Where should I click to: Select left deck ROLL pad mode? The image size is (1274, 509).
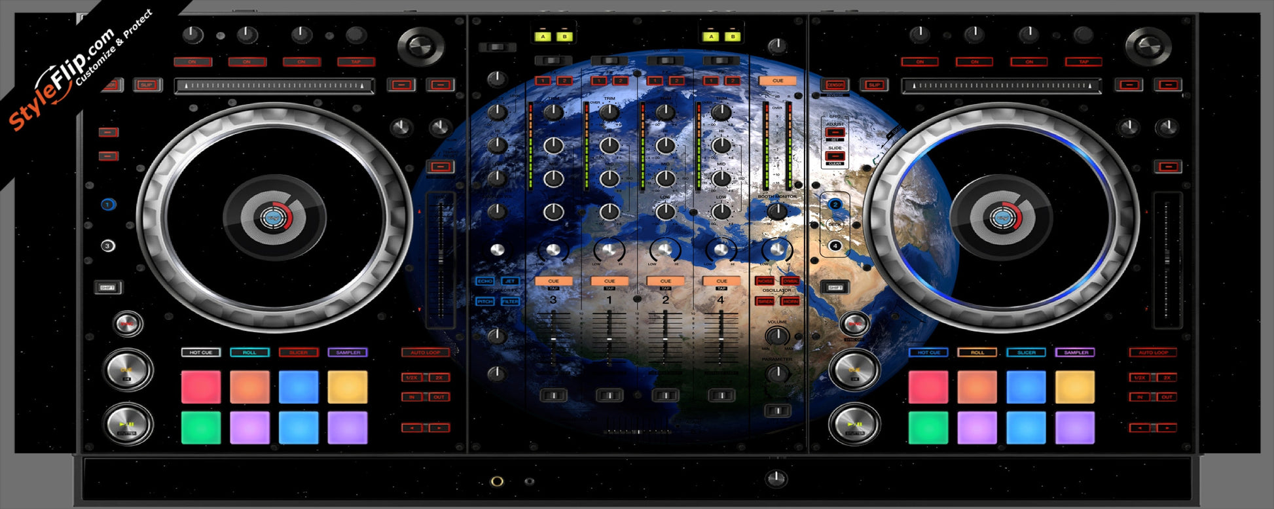coord(249,353)
